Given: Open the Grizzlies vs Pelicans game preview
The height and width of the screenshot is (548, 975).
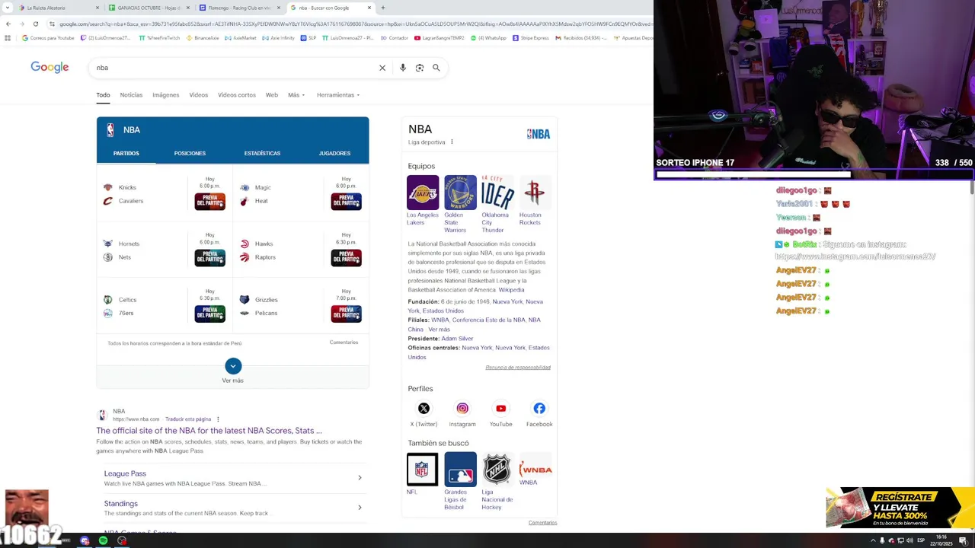Looking at the screenshot, I should (346, 314).
